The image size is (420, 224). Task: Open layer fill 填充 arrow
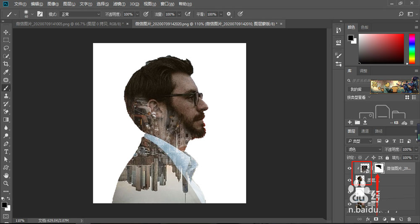(416, 158)
